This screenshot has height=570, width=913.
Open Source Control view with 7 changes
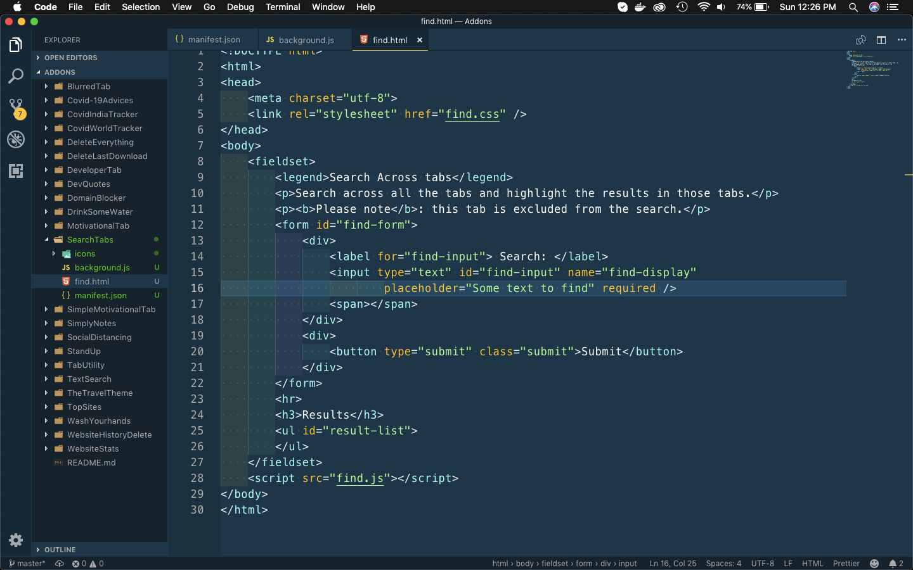[16, 108]
